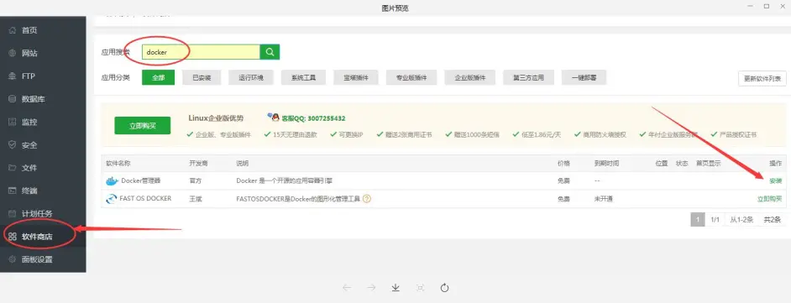
Task: Click the 15天无理由退款 benefit text
Action: [x=295, y=134]
